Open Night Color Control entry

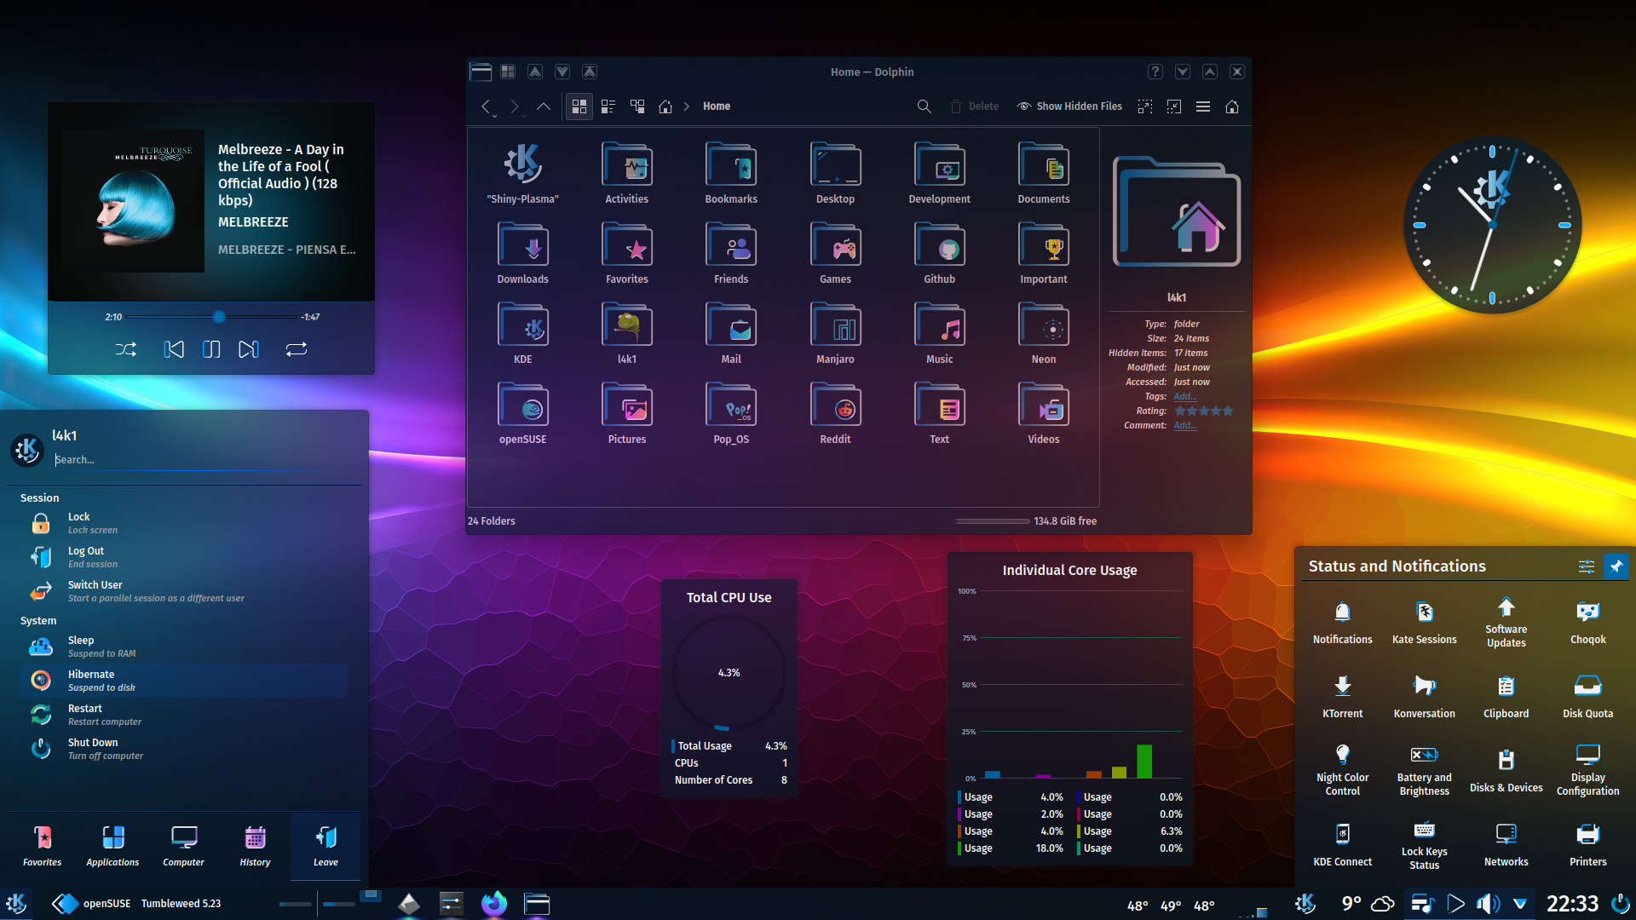[1342, 770]
